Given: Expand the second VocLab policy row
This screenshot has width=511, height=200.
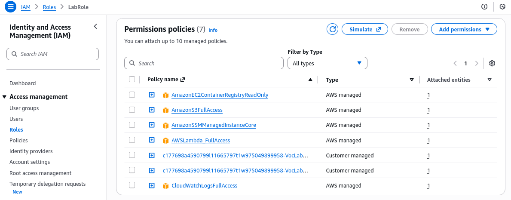Looking at the screenshot, I should (152, 170).
